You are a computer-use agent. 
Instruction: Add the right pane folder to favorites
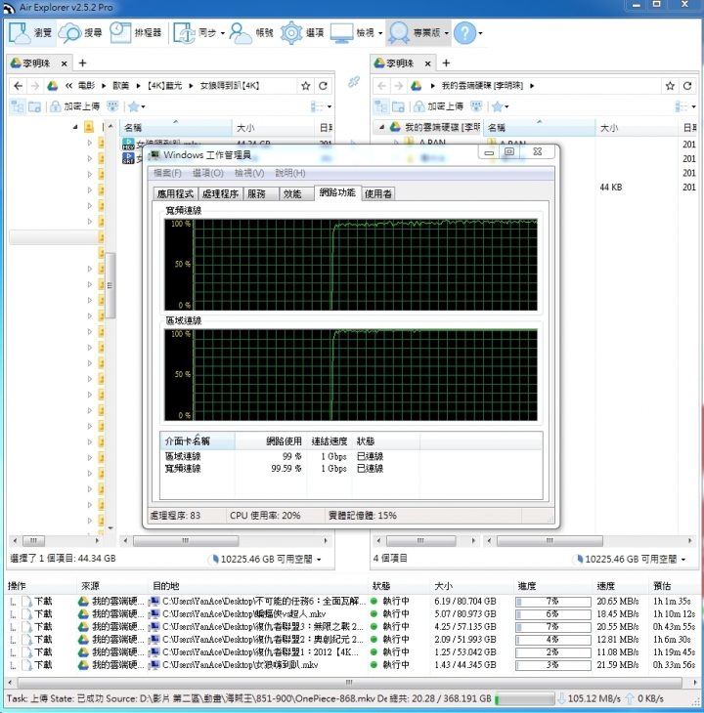[x=670, y=86]
